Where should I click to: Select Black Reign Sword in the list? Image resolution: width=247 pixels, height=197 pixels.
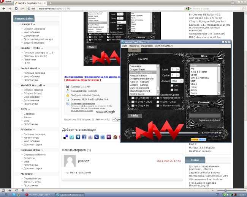click(143, 91)
